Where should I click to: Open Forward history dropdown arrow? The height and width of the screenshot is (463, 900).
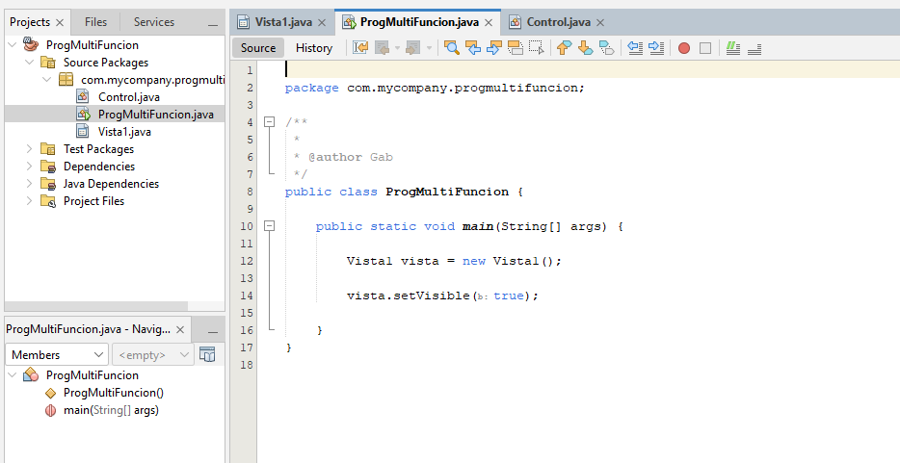[x=428, y=48]
